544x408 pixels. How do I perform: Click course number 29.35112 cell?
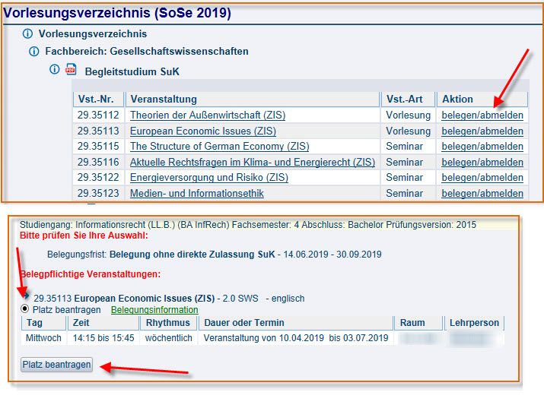(98, 115)
